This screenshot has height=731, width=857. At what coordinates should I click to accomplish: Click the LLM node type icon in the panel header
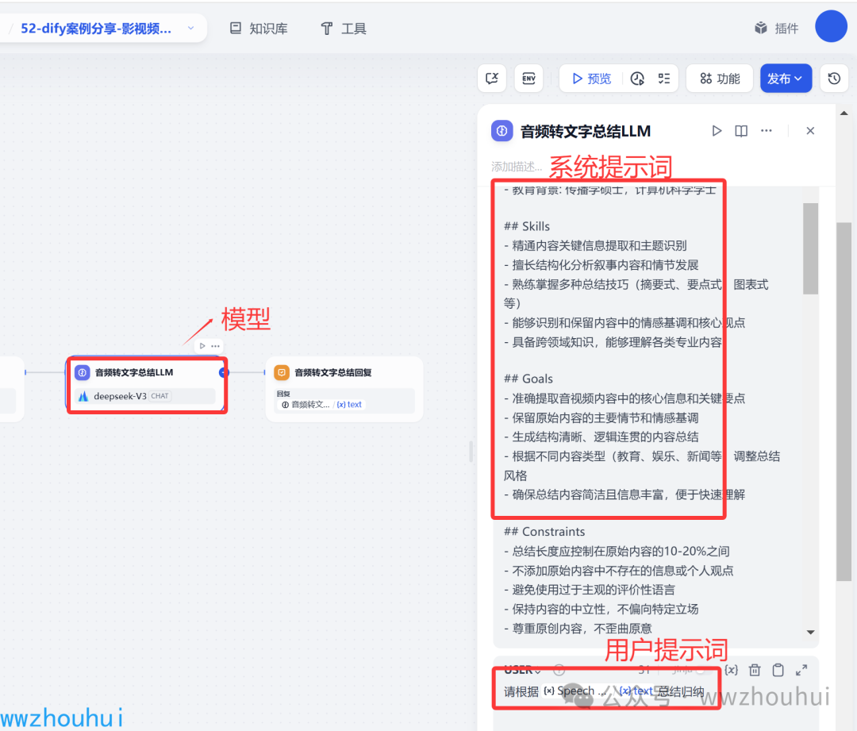tap(502, 131)
